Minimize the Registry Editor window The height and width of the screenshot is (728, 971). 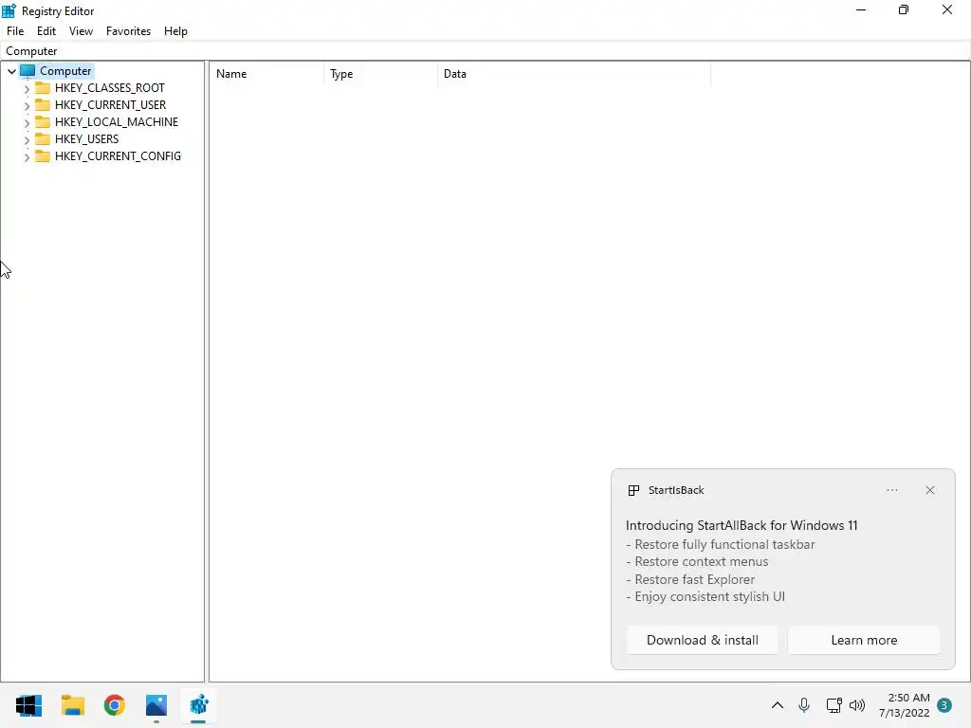861,9
